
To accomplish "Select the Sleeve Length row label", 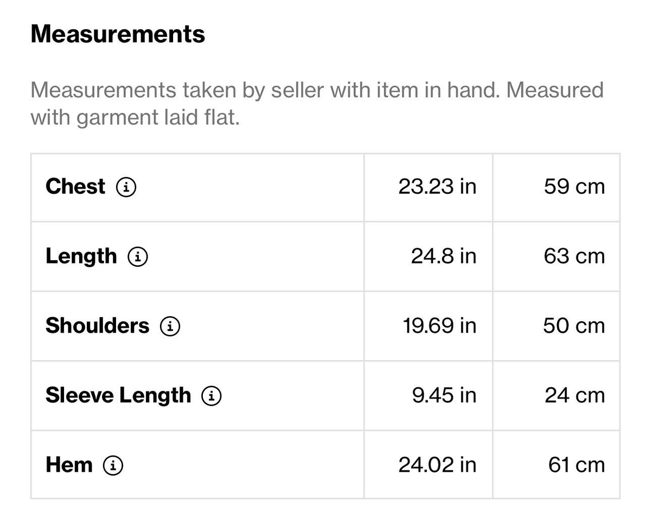I will click(118, 396).
